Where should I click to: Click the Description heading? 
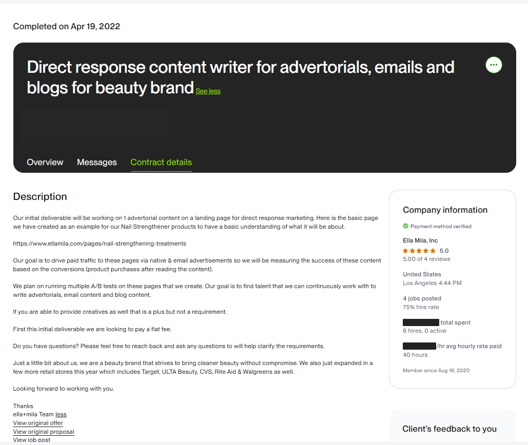(x=40, y=196)
